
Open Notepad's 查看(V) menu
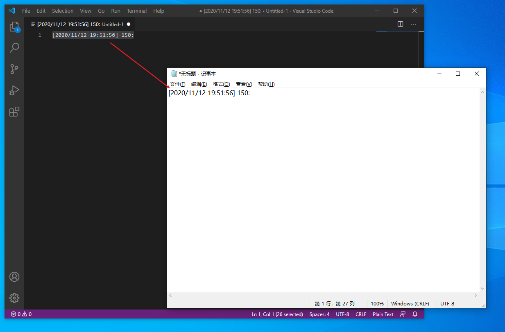tap(244, 84)
